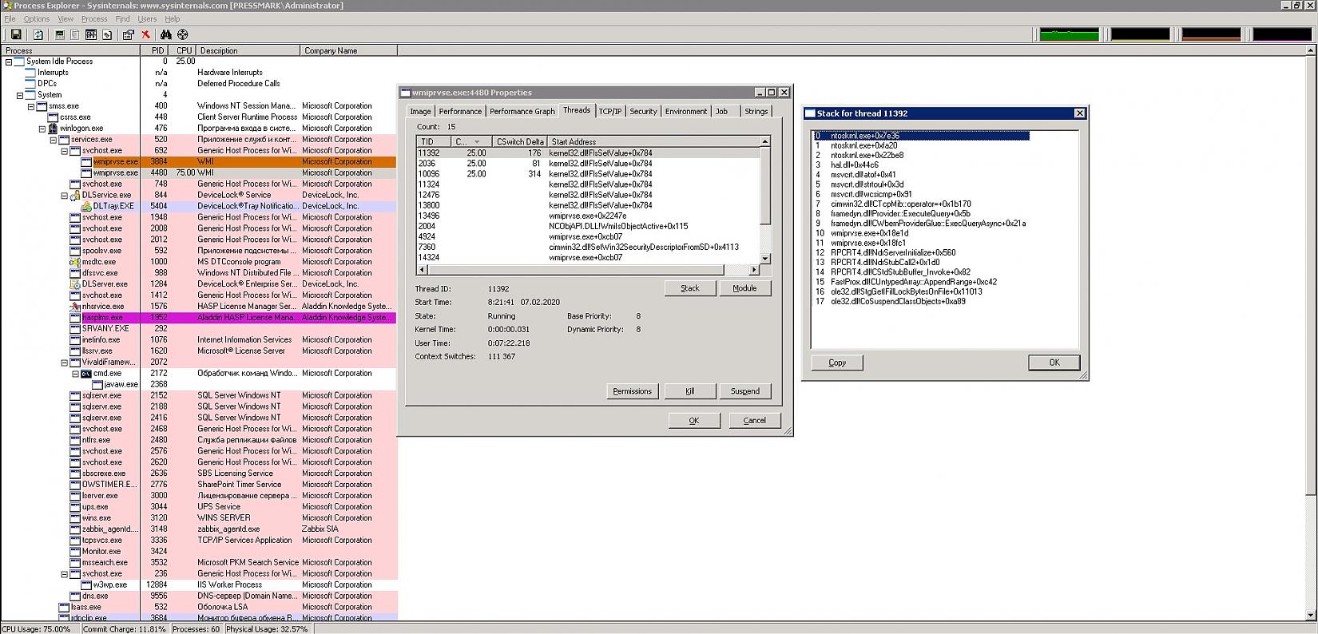Image resolution: width=1318 pixels, height=634 pixels.
Task: Toggle the lower pane toolbar icon
Action: 91,34
